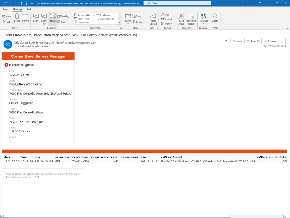Click the horizontal scrollbar thumb
Viewport: 290px width, 218px height.
click(x=117, y=216)
